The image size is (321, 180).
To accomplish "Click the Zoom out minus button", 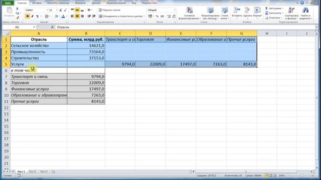I will [288, 175].
